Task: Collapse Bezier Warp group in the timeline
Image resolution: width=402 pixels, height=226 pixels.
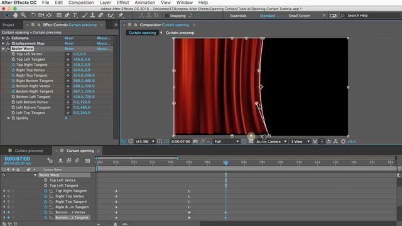Action: [x=35, y=175]
